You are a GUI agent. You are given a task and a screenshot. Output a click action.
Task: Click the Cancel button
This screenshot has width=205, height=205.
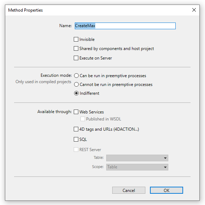click(x=129, y=190)
